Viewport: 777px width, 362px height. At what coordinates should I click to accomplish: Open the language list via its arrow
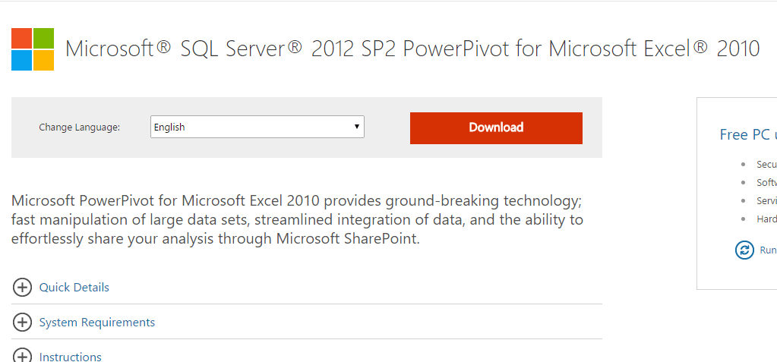click(357, 127)
